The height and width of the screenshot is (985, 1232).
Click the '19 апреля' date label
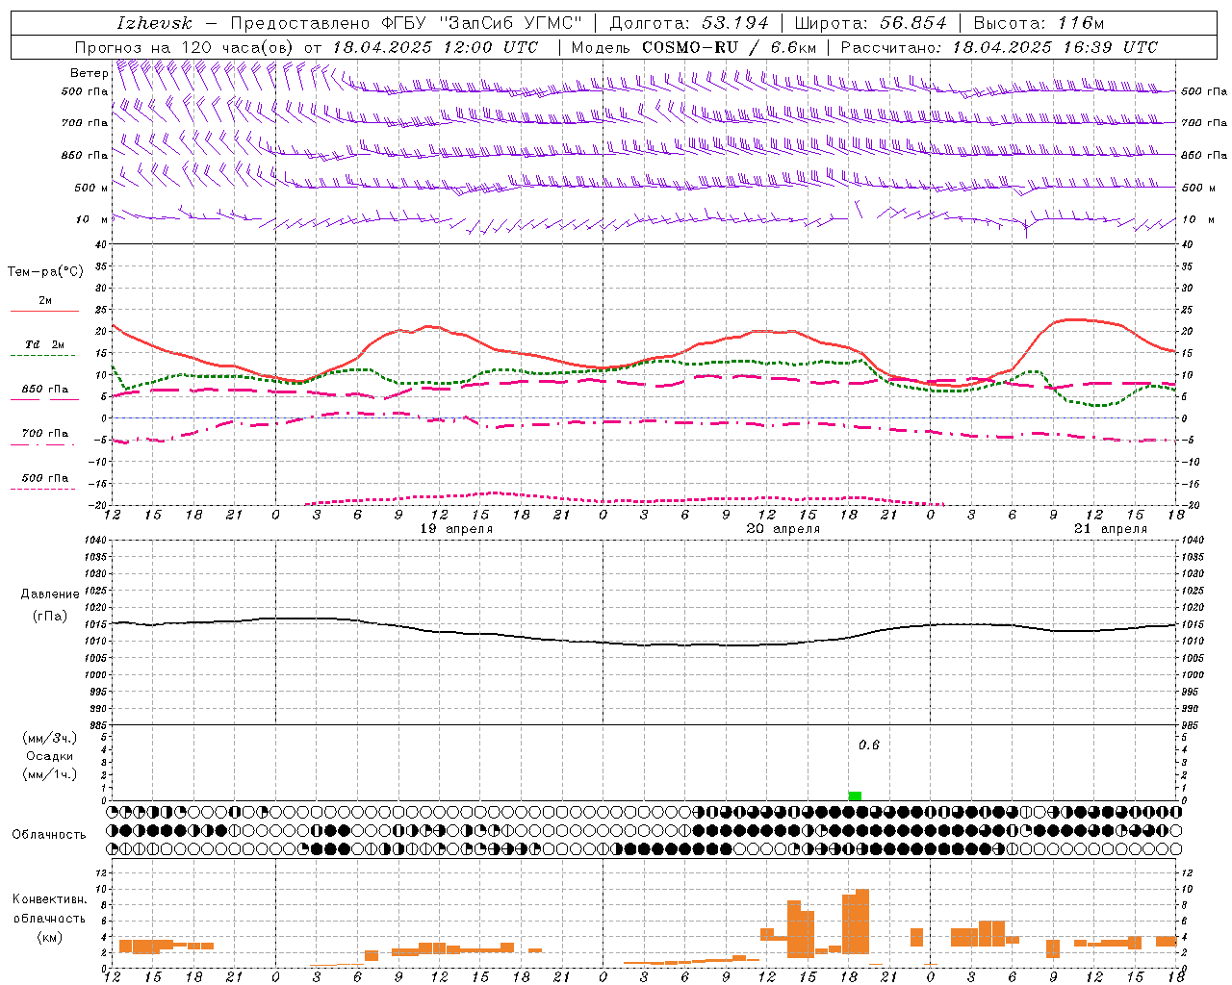pos(456,529)
